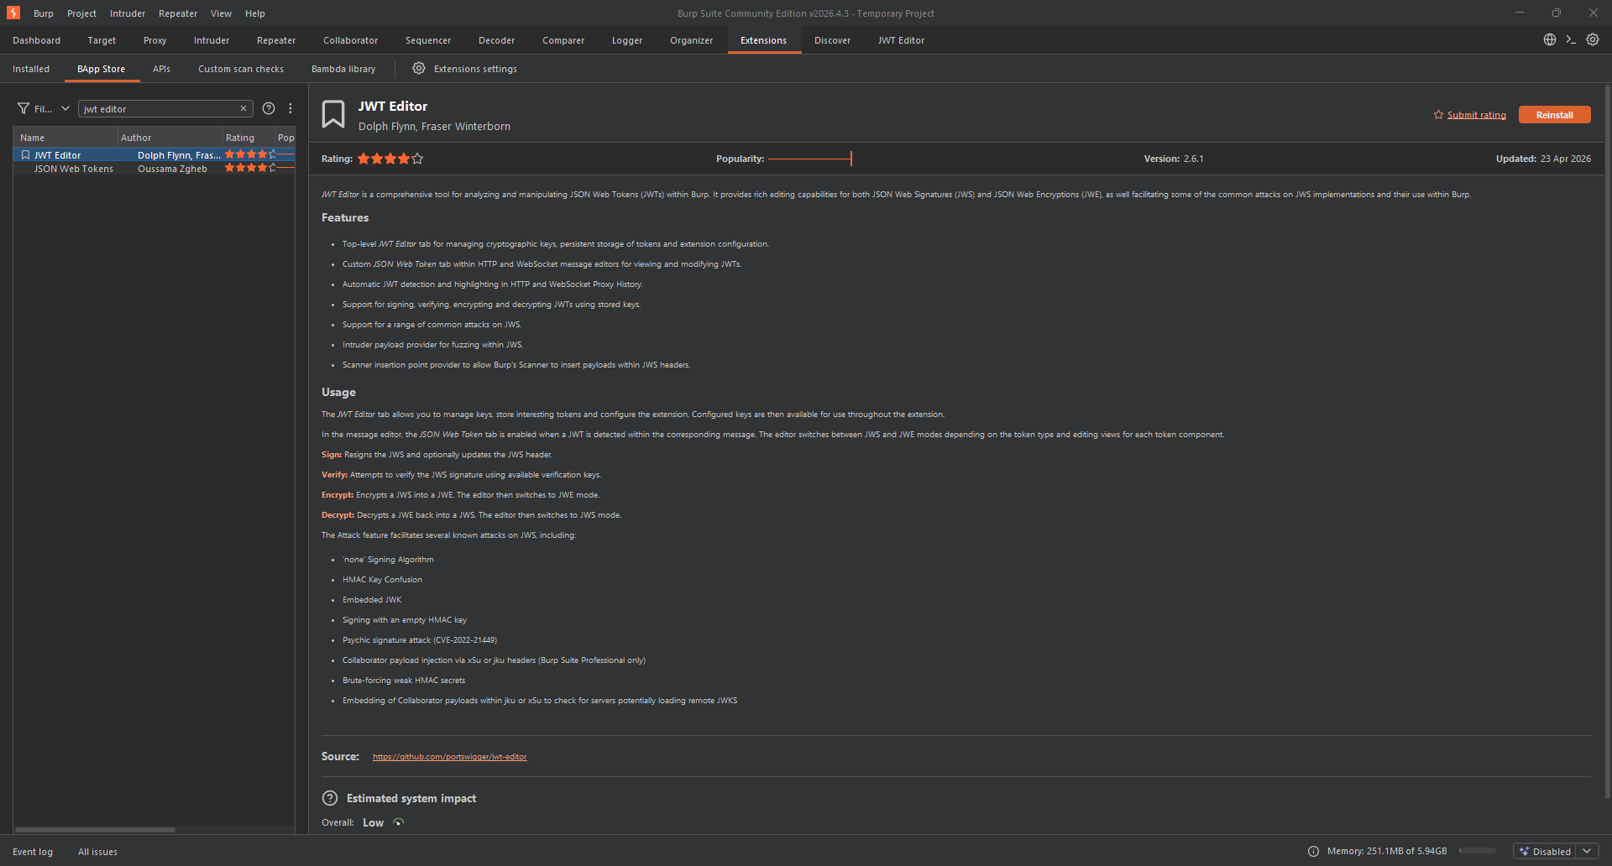Open Extensions settings
The height and width of the screenshot is (866, 1612).
click(464, 69)
